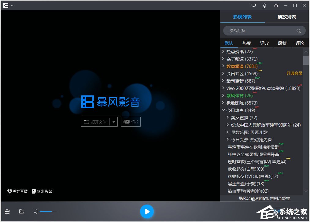Open a file using the folder icon

21,211
